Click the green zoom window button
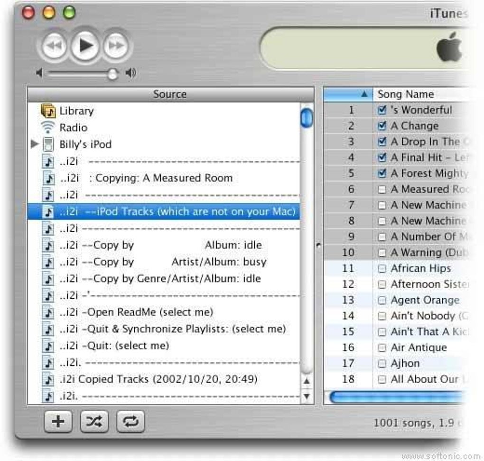 click(x=69, y=12)
